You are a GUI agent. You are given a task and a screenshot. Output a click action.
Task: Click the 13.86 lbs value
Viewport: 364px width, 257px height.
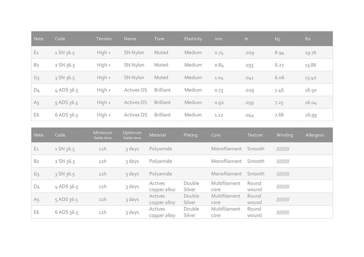coord(310,65)
